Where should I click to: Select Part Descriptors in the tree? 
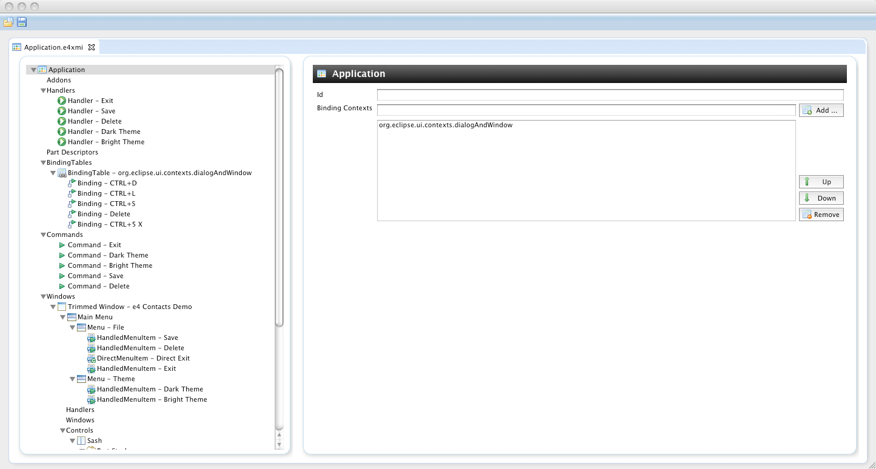coord(72,152)
